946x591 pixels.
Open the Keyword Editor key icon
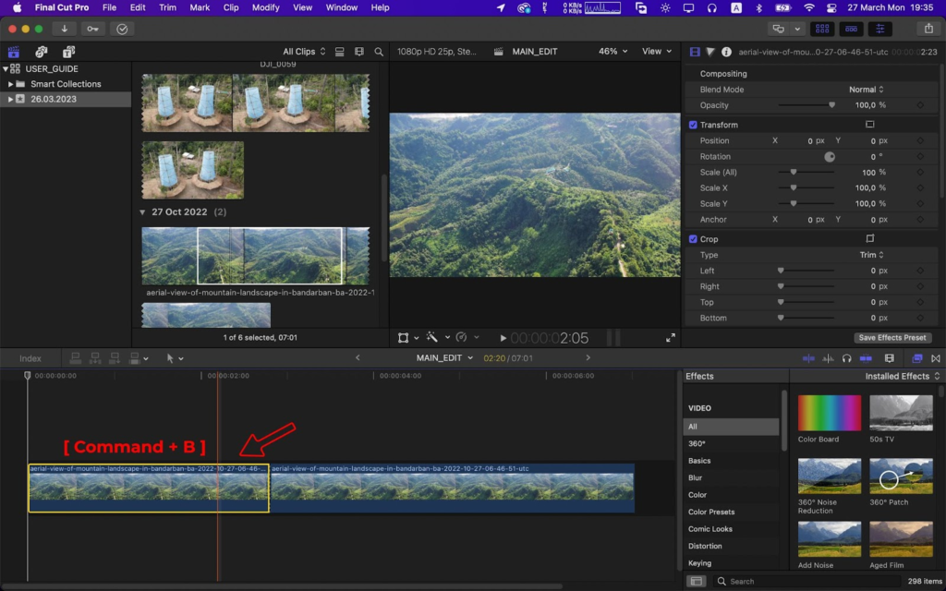[x=92, y=29]
